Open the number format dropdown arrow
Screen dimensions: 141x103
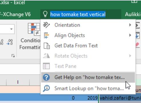11,29
